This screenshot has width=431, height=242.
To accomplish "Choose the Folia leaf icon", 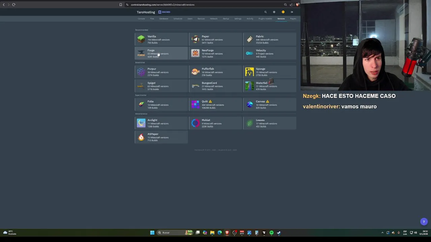I will (141, 105).
